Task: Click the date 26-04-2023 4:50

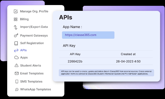Action: (128, 62)
